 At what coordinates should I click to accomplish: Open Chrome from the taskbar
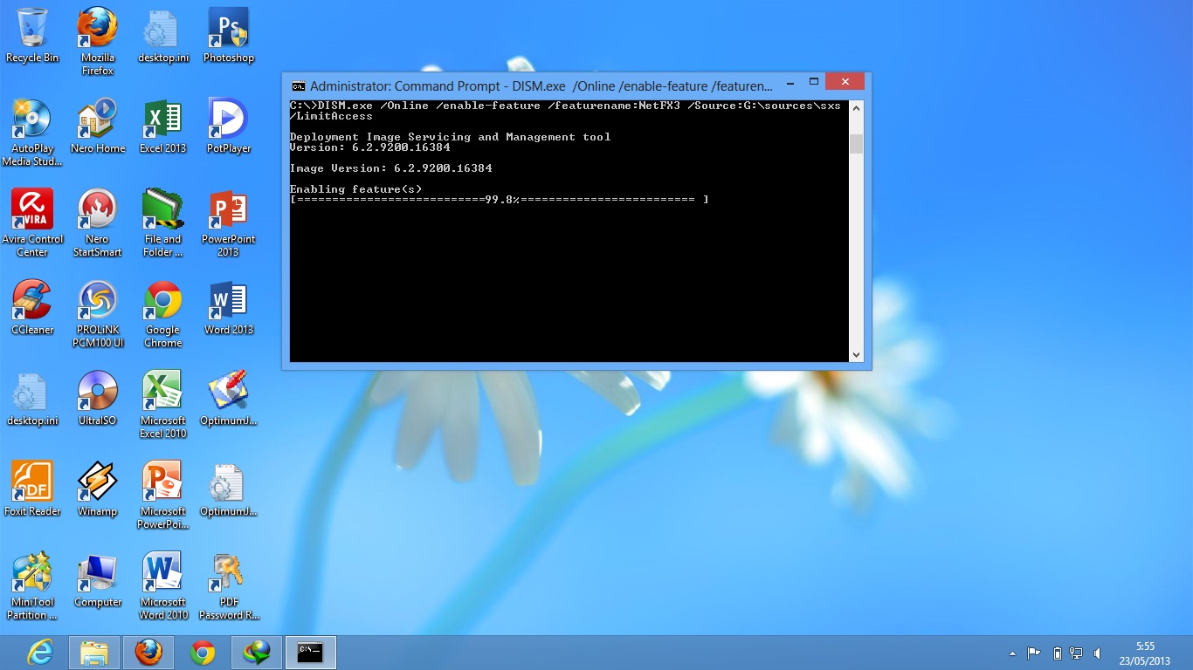point(203,653)
